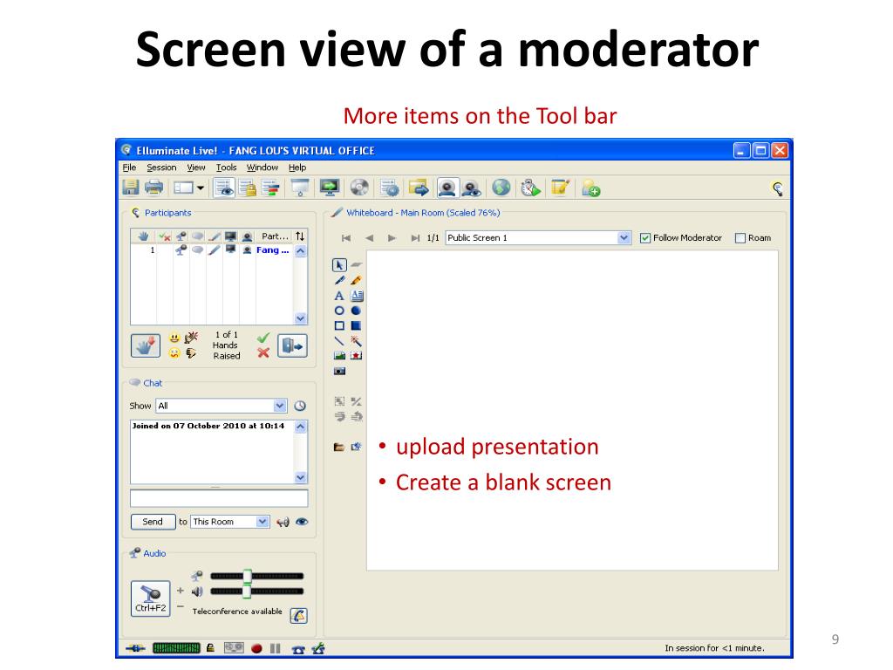The height and width of the screenshot is (670, 893).
Task: Click the multimedia disc toolbar icon
Action: click(359, 188)
